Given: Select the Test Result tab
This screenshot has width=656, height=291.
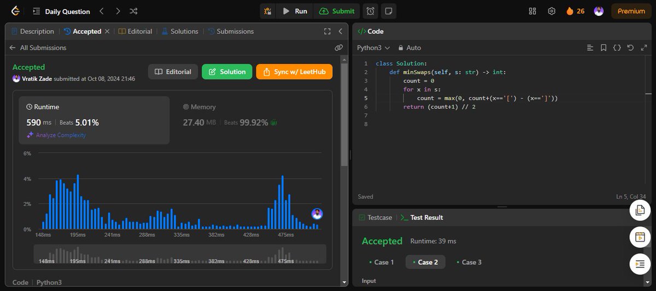Looking at the screenshot, I should pos(421,217).
